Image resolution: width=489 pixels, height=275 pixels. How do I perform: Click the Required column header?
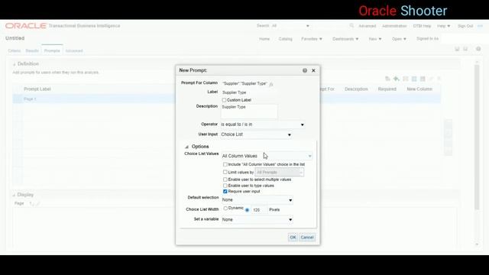pos(387,89)
